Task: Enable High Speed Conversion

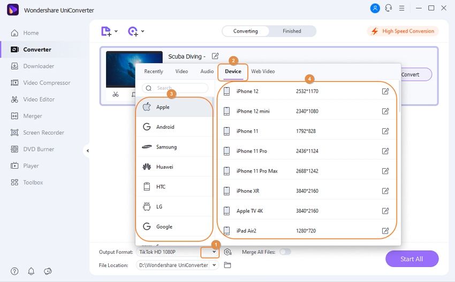Action: (403, 32)
